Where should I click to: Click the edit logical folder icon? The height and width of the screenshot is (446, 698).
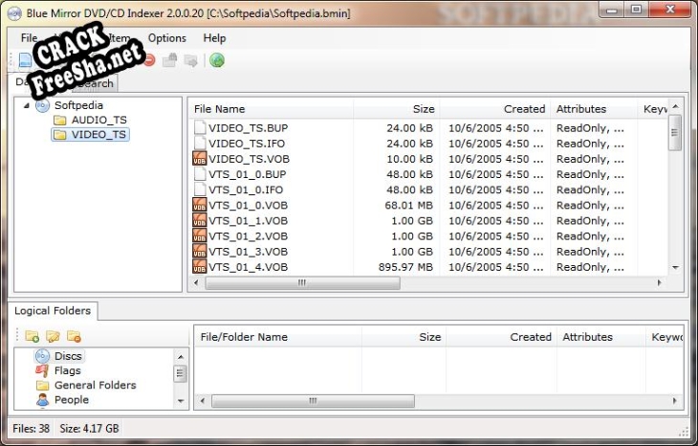pyautogui.click(x=53, y=336)
